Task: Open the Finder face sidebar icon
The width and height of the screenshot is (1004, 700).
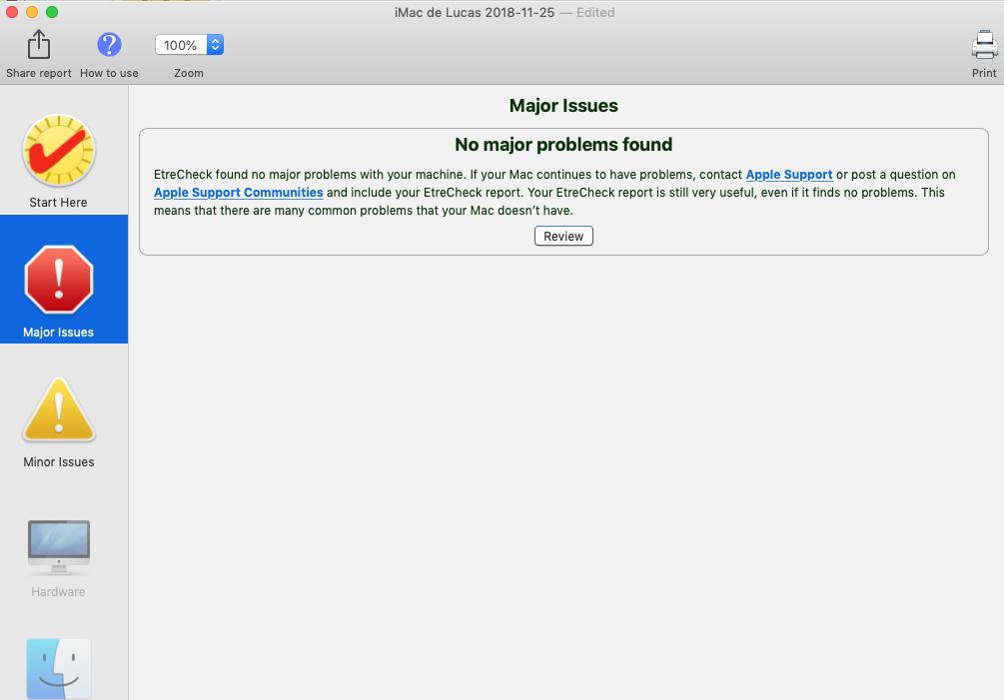Action: coord(59,669)
